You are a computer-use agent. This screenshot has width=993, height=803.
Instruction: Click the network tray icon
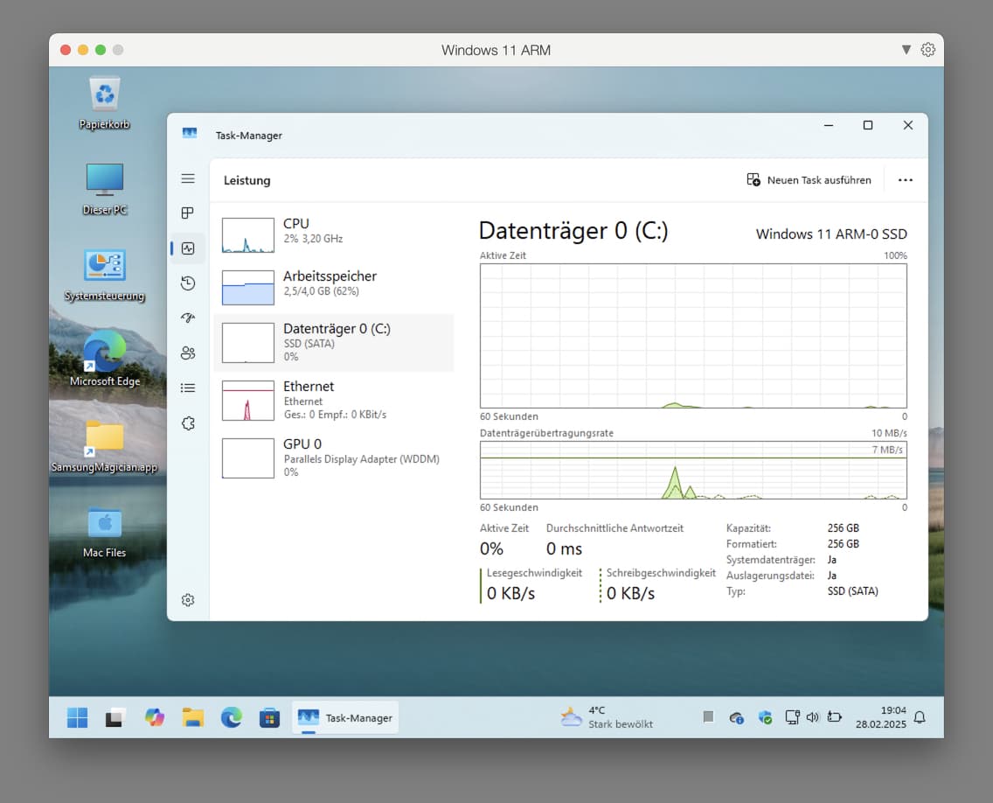792,716
